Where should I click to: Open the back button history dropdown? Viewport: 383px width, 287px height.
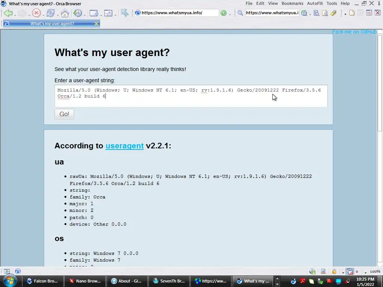pyautogui.click(x=15, y=15)
